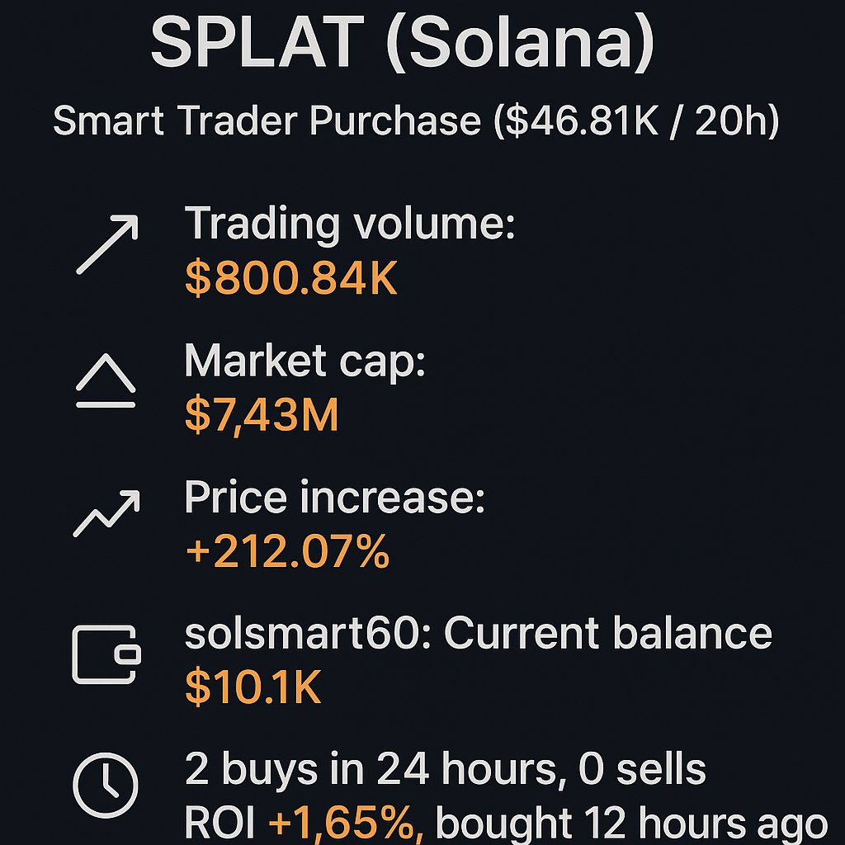The image size is (845, 845).
Task: Click the clock icon near buys info
Action: pos(105,786)
